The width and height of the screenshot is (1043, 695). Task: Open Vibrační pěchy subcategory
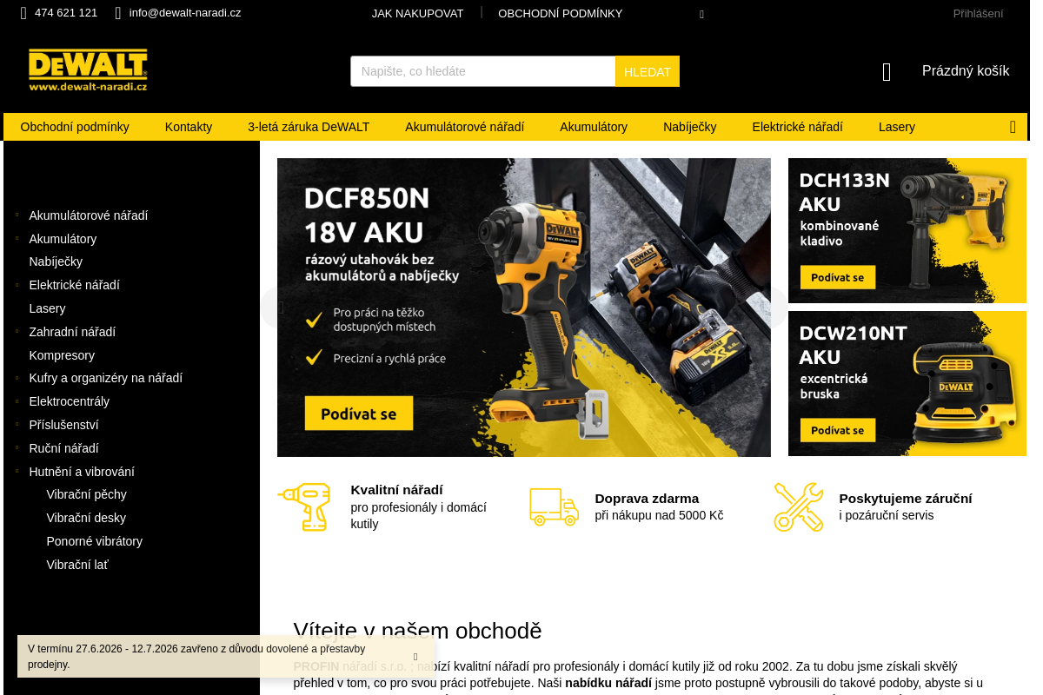tap(87, 494)
